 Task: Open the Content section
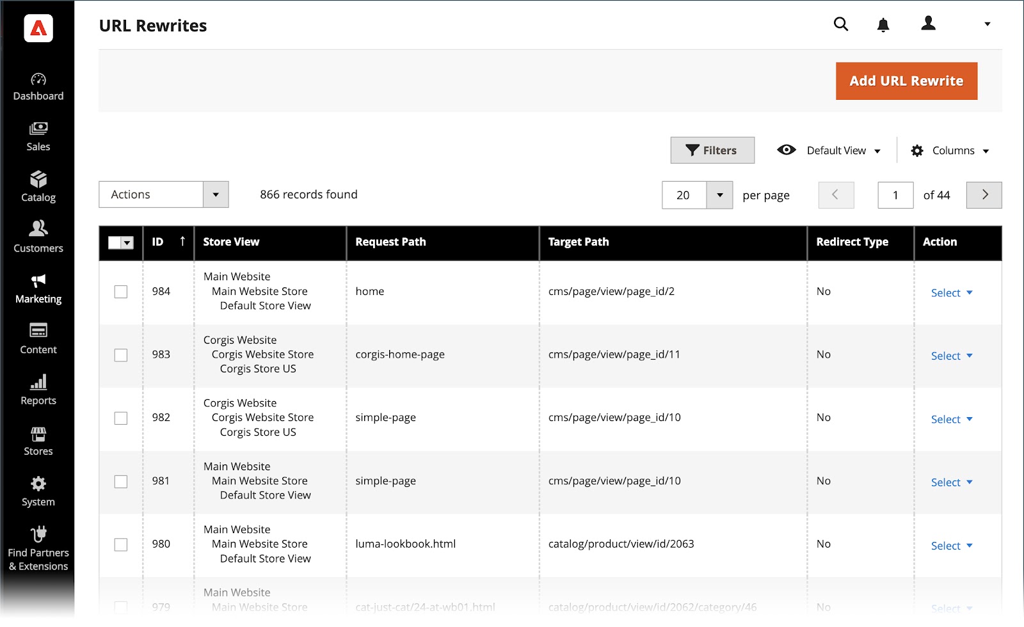tap(38, 339)
